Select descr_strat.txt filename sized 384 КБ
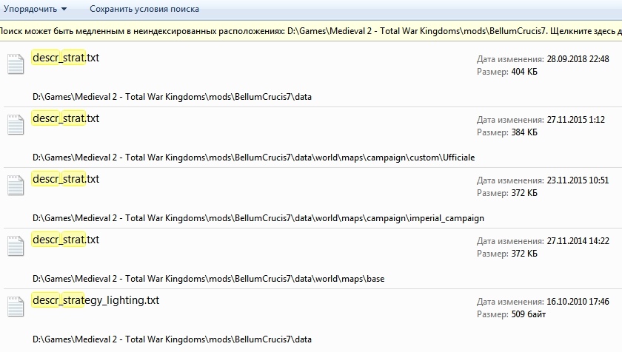 coord(65,118)
